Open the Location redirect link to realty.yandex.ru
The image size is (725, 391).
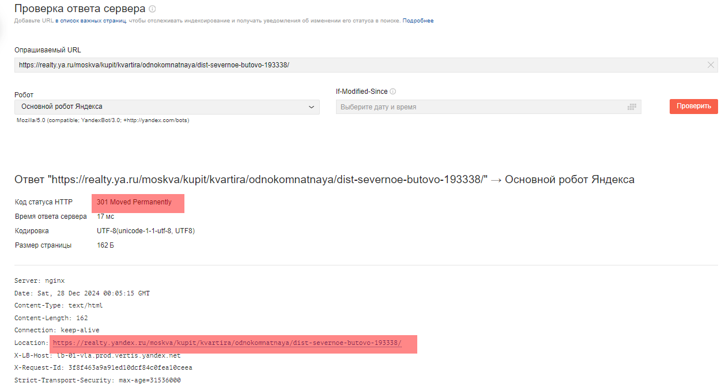point(227,343)
